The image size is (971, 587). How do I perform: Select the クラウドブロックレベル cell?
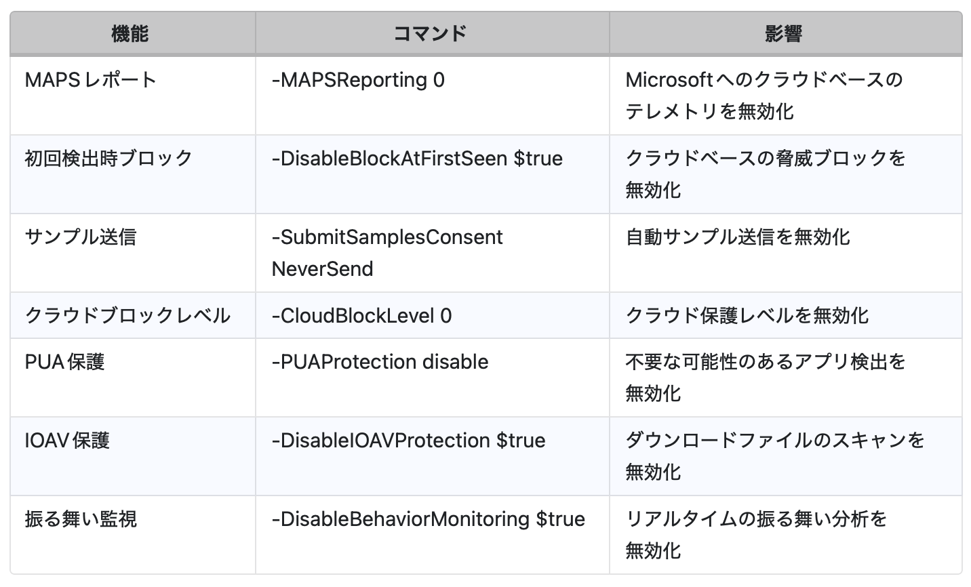point(127,316)
